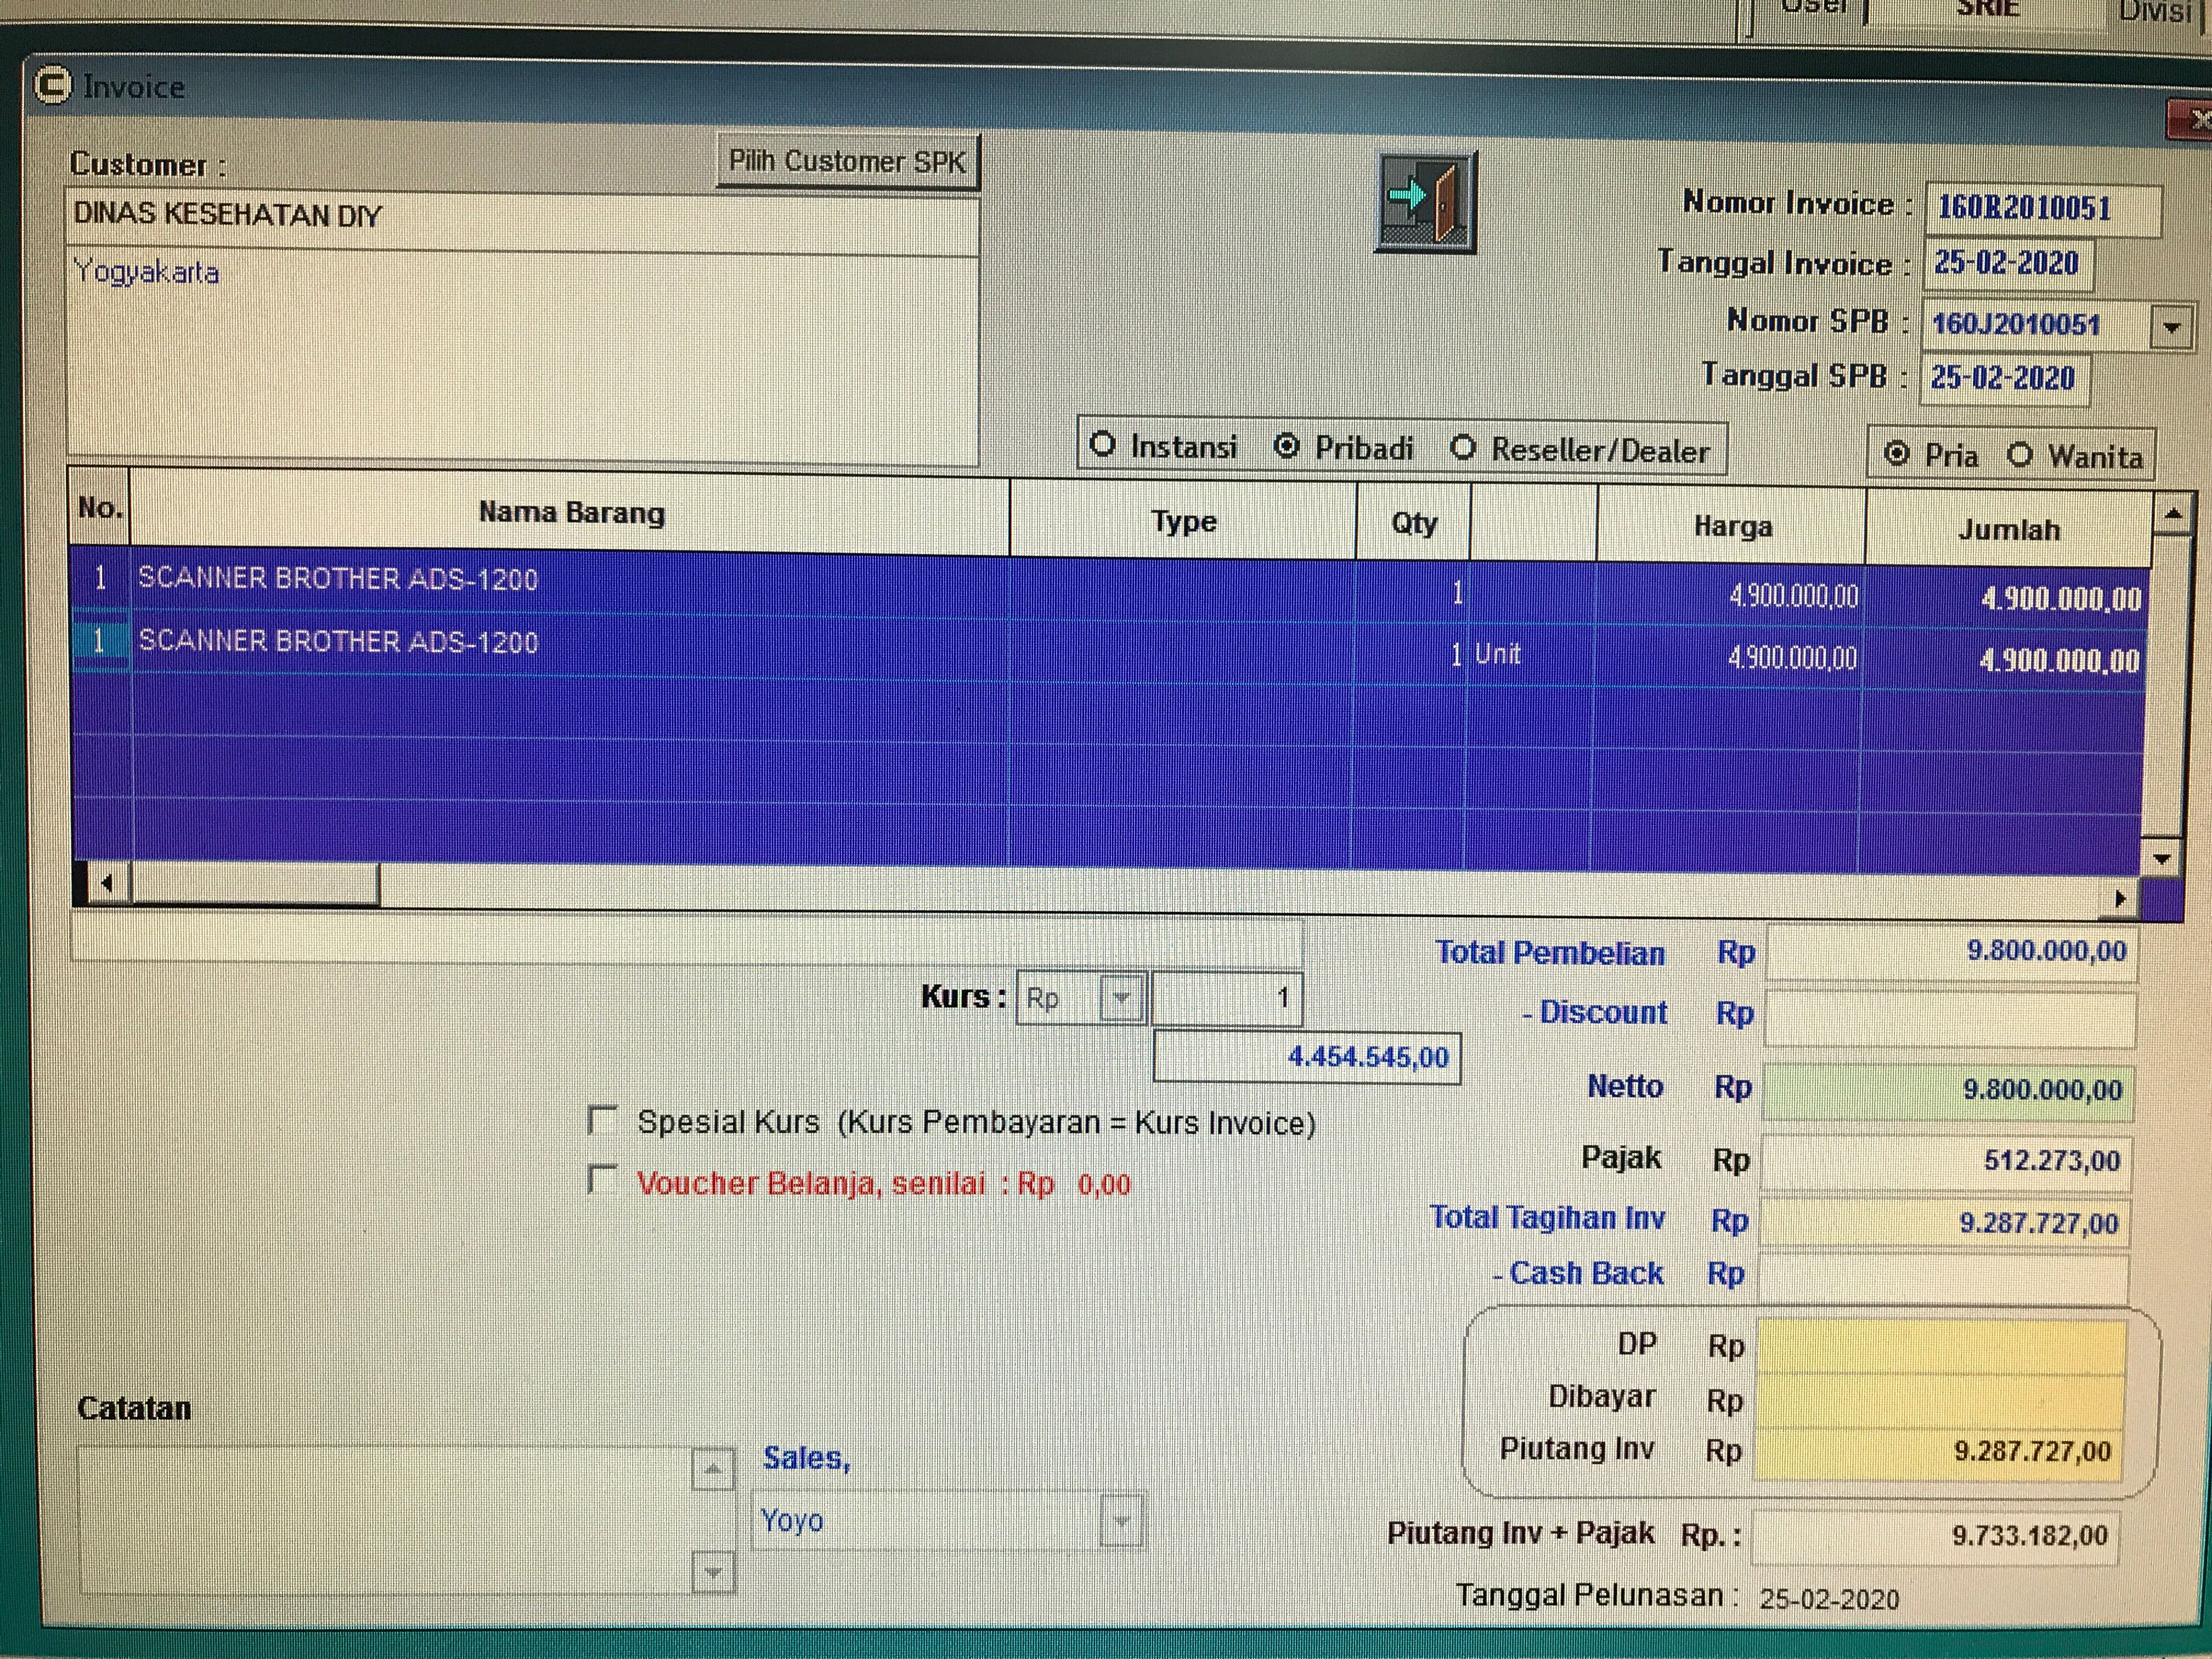The image size is (2212, 1659).
Task: Expand Kurs currency dropdown
Action: click(x=1121, y=998)
